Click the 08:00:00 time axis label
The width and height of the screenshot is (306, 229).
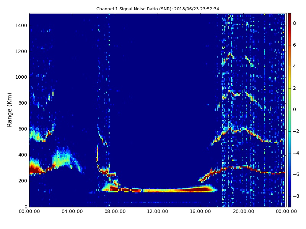pos(115,211)
